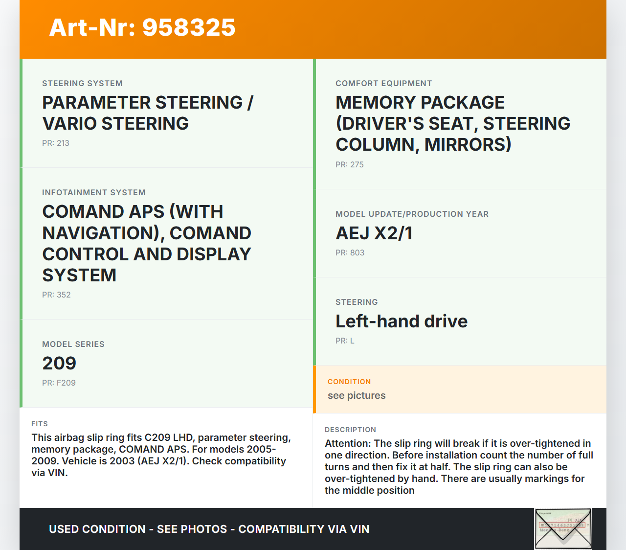Click the Used Condition footer banner text
626x550 pixels.
(209, 529)
